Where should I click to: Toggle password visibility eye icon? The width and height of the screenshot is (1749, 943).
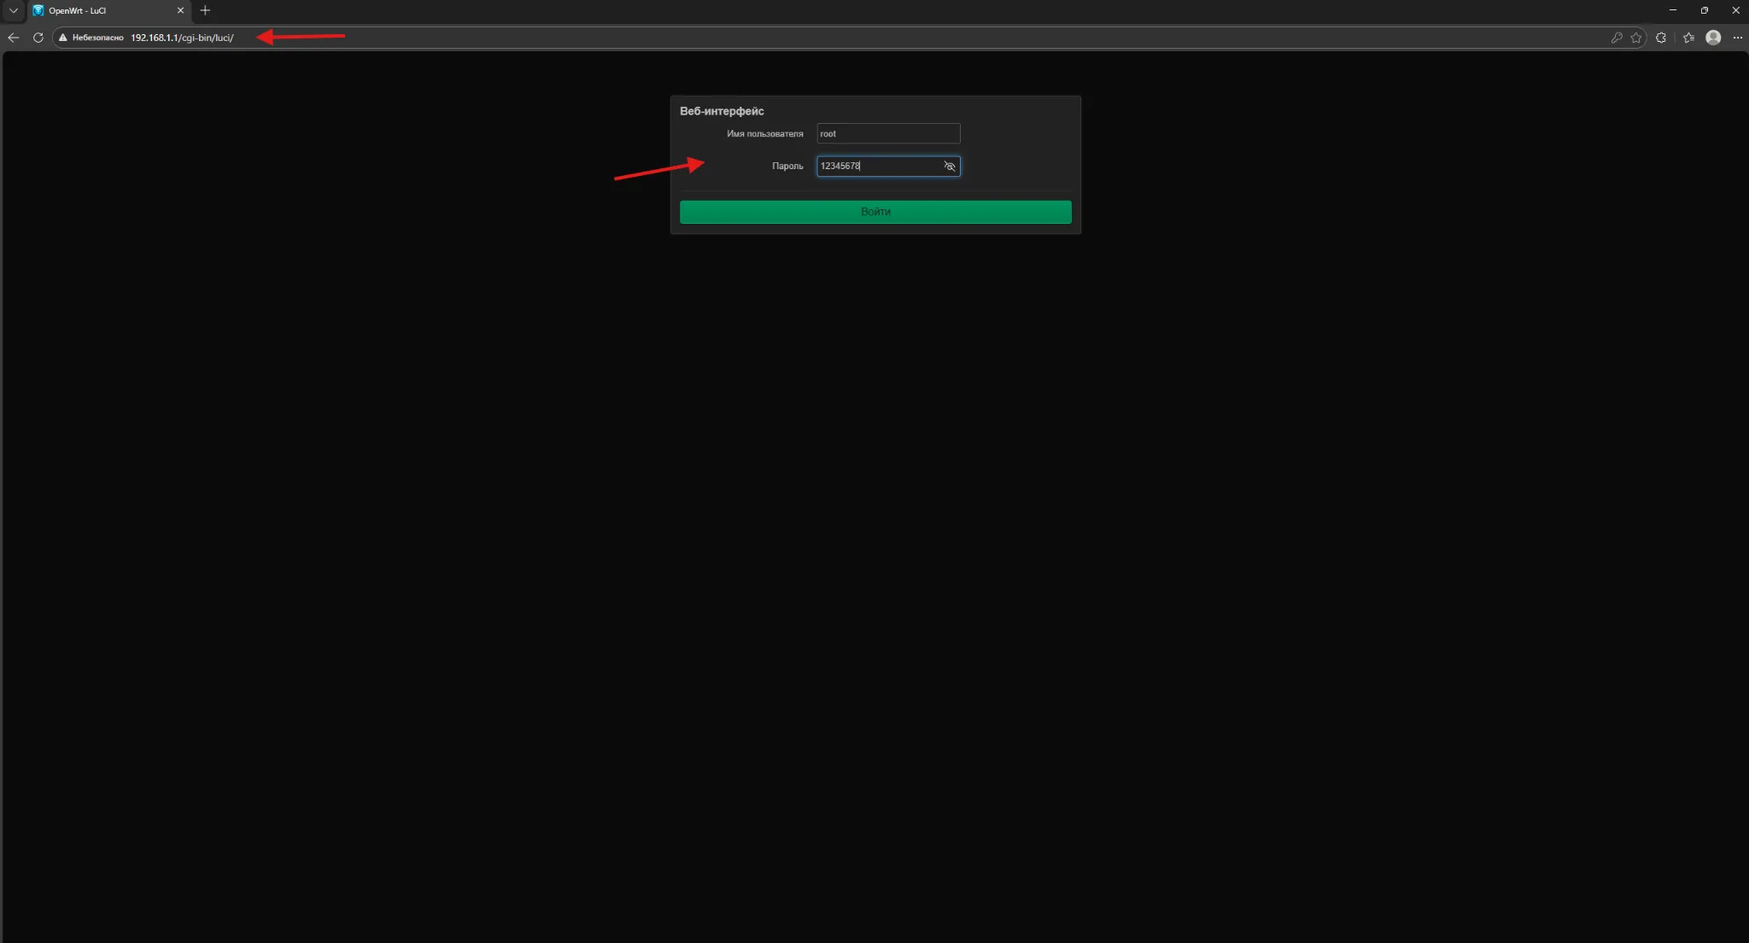(950, 166)
